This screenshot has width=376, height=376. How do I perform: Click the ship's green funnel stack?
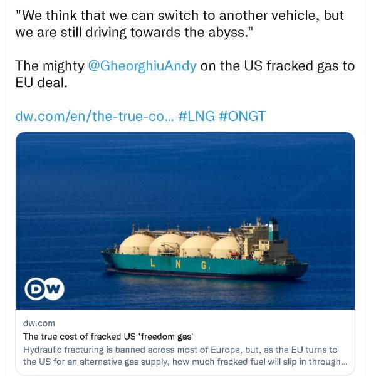coord(274,229)
